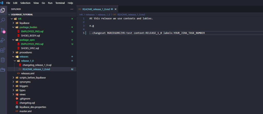Expand the liquibase folder
This screenshot has height=114, width=263.
pyautogui.click(x=42, y=23)
